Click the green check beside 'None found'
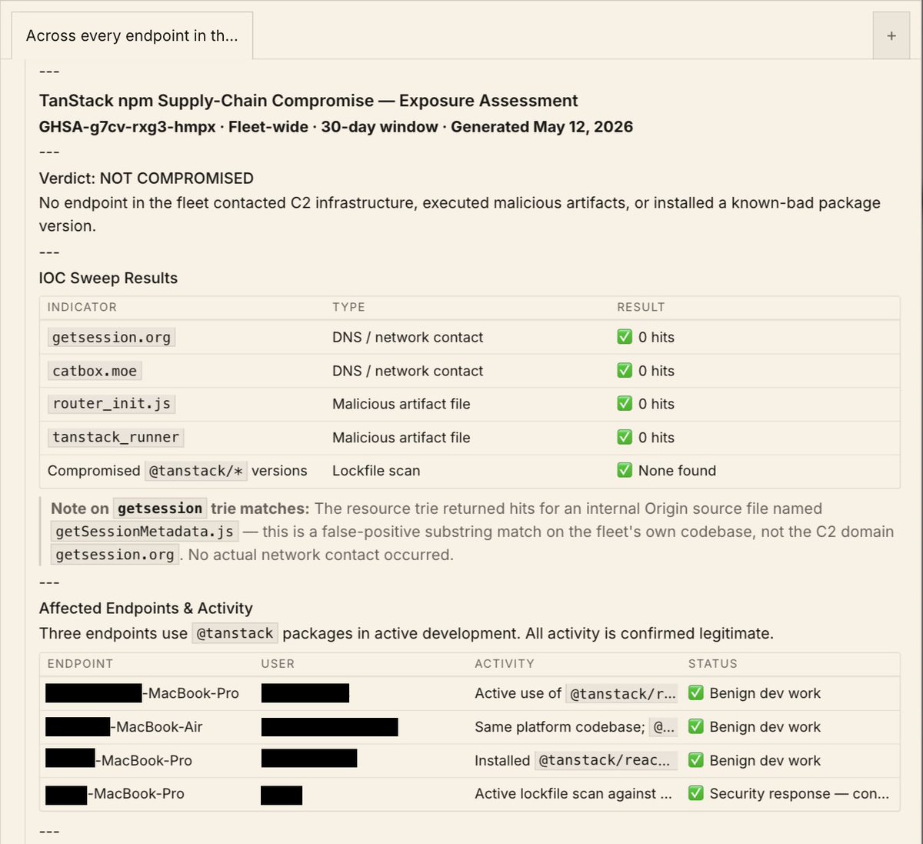Screen dimensions: 923x844 [625, 471]
